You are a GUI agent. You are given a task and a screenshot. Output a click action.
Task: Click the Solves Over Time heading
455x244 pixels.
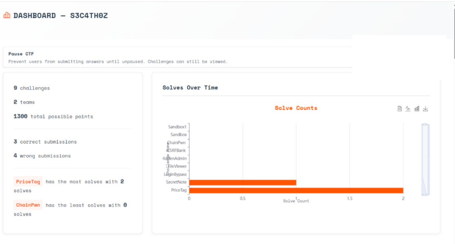coord(190,88)
